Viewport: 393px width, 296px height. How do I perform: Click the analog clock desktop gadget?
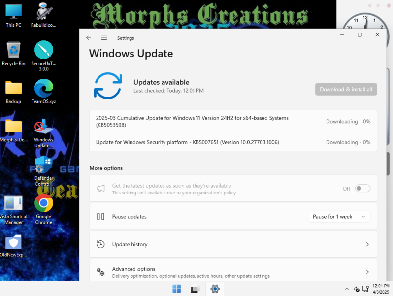coord(364,21)
